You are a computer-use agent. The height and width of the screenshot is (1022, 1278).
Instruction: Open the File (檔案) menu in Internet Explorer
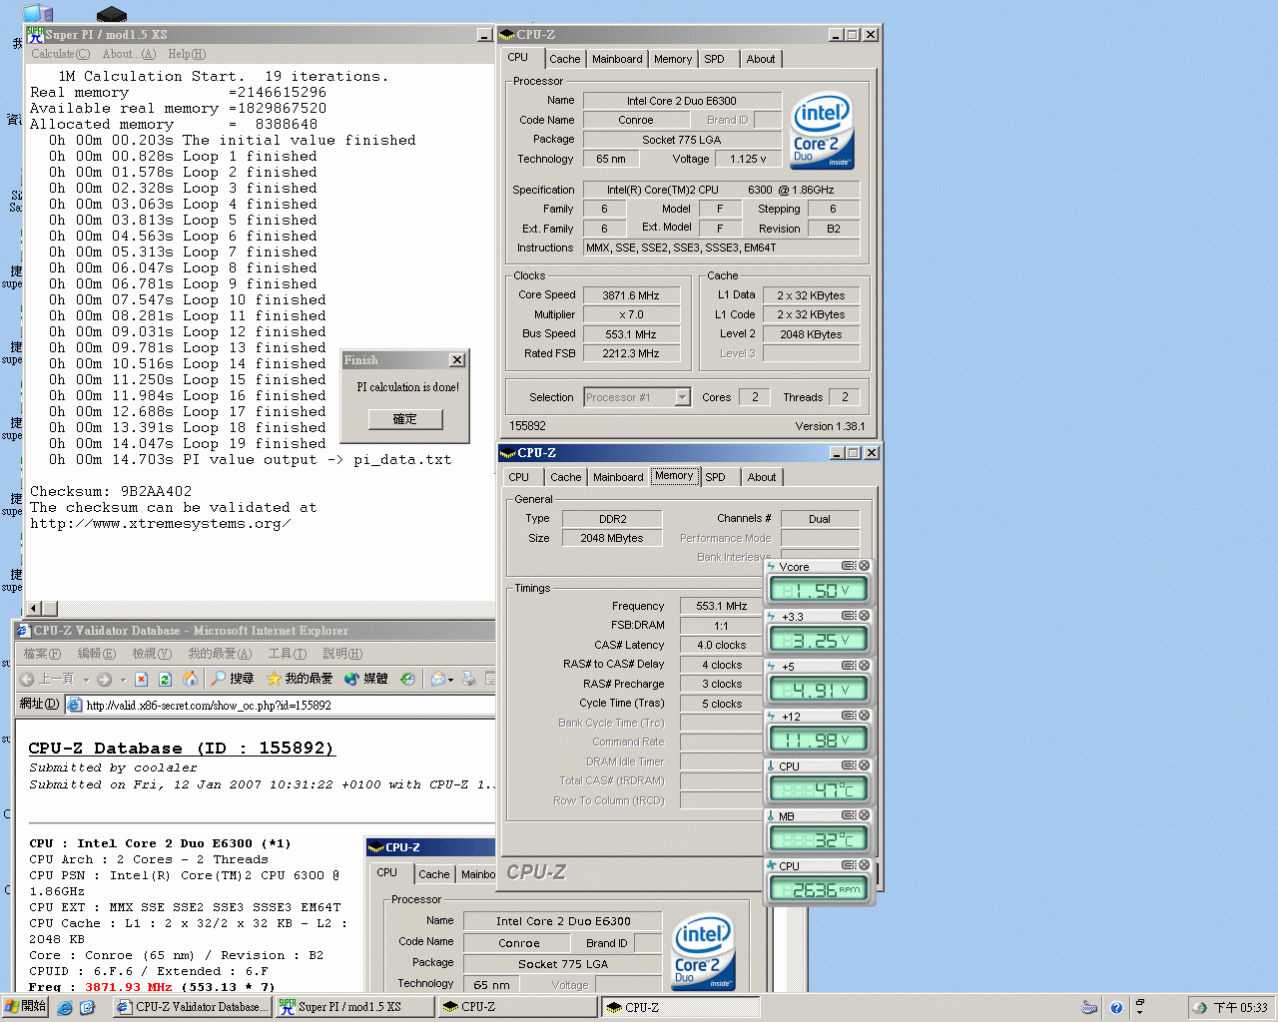(x=42, y=654)
